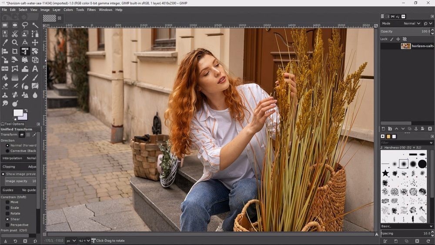The height and width of the screenshot is (245, 435).
Task: Choose the Zoom magnifier tool
Action: pos(15,42)
